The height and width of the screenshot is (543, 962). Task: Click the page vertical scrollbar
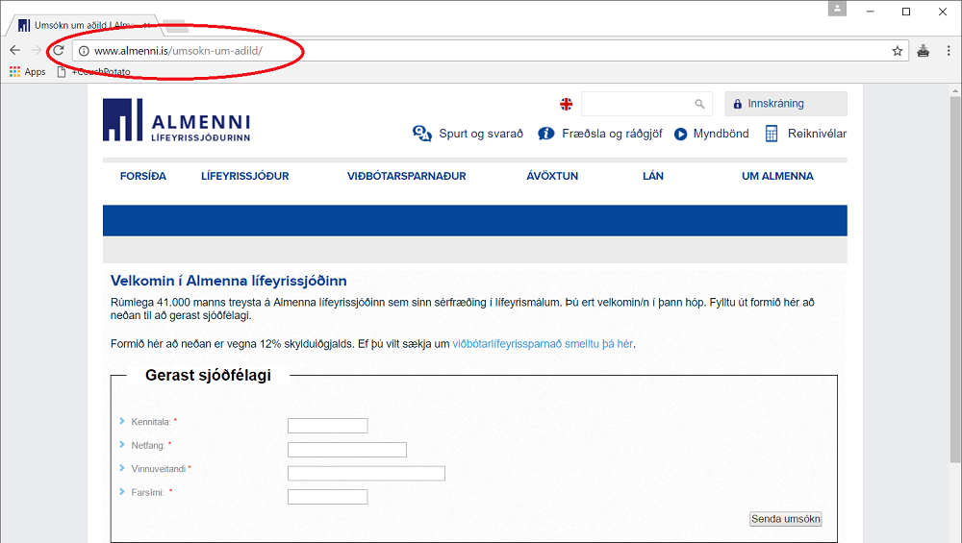point(955,279)
